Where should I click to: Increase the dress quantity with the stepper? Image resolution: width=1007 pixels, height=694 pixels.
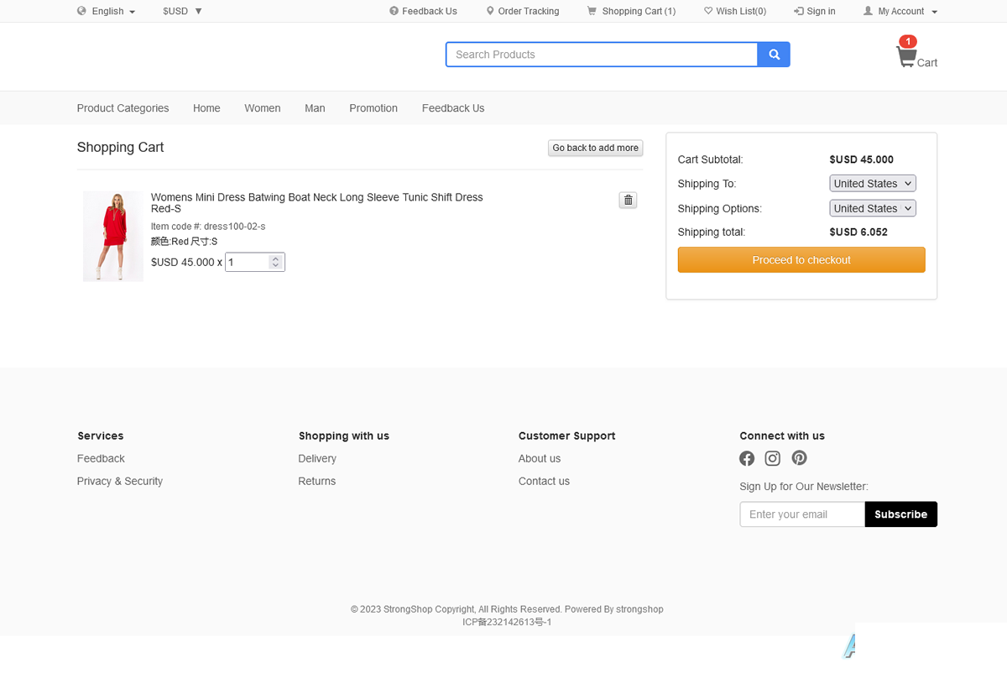[x=275, y=258]
